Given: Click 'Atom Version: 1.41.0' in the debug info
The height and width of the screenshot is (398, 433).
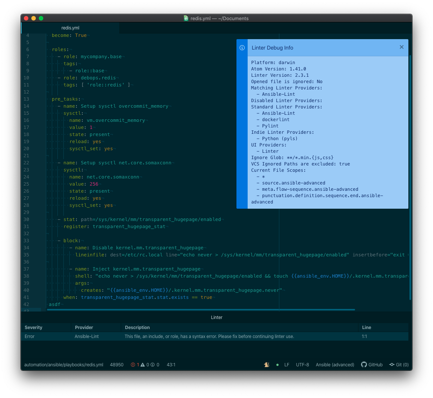Looking at the screenshot, I should tap(278, 69).
